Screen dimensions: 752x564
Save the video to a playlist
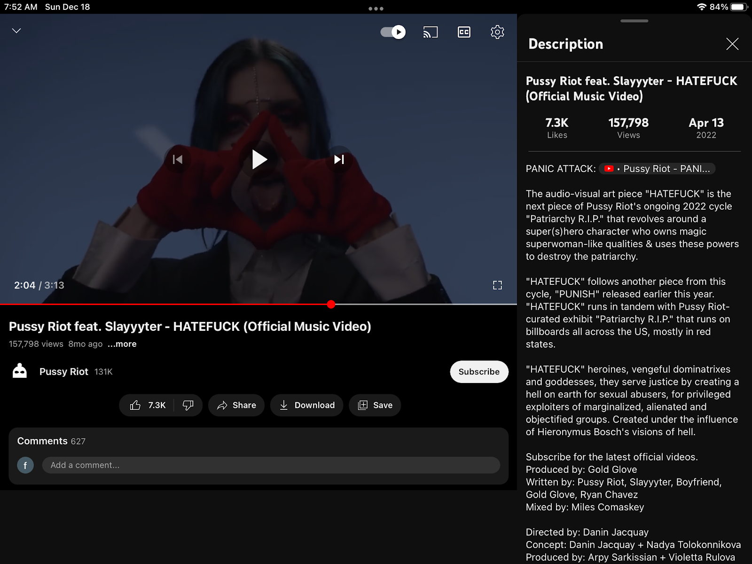pos(375,405)
